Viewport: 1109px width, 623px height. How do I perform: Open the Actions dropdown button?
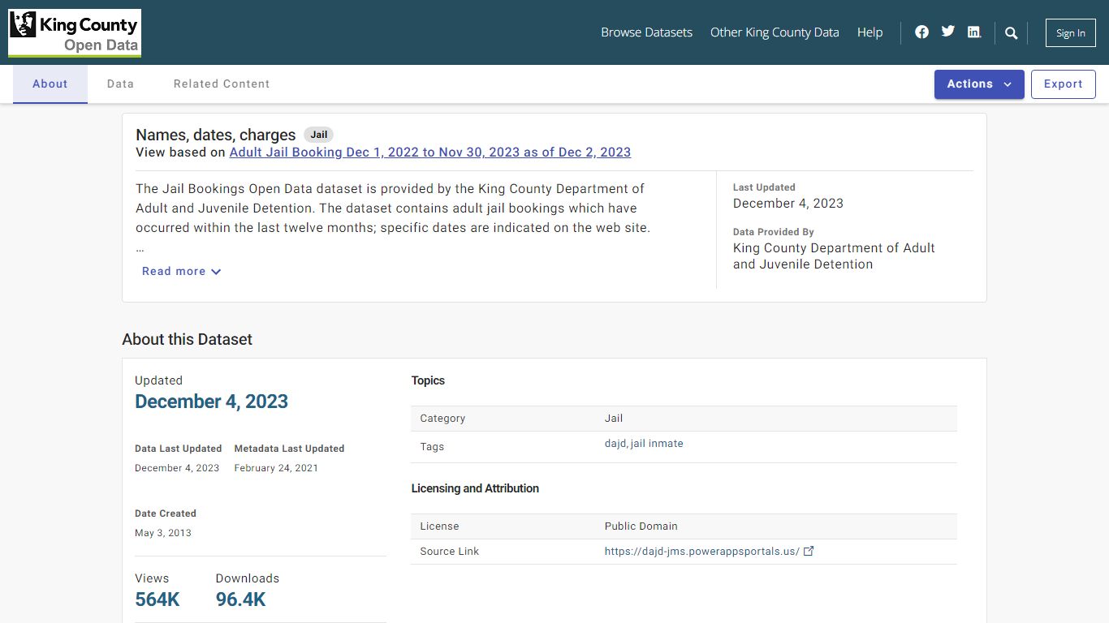[979, 84]
